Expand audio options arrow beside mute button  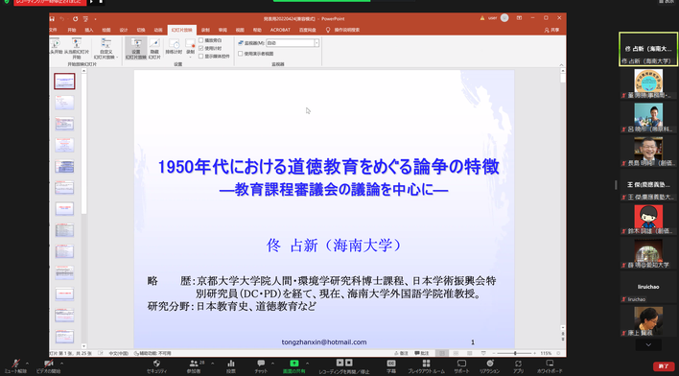coord(27,364)
